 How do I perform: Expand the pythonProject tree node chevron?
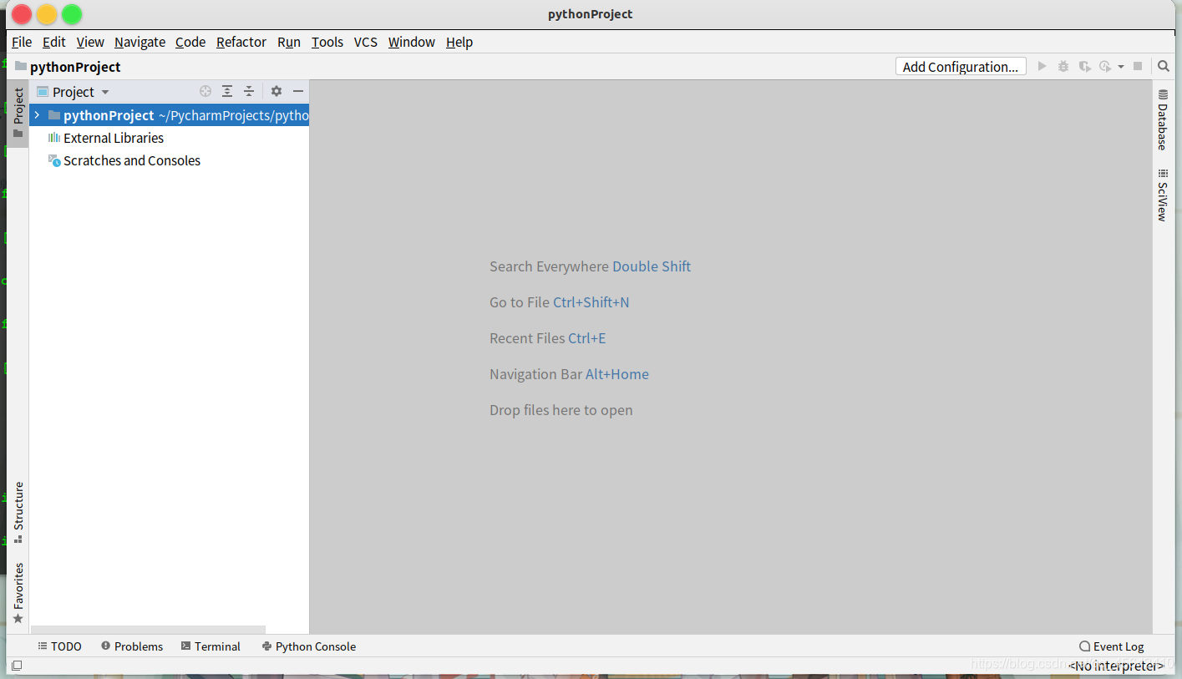(x=37, y=115)
